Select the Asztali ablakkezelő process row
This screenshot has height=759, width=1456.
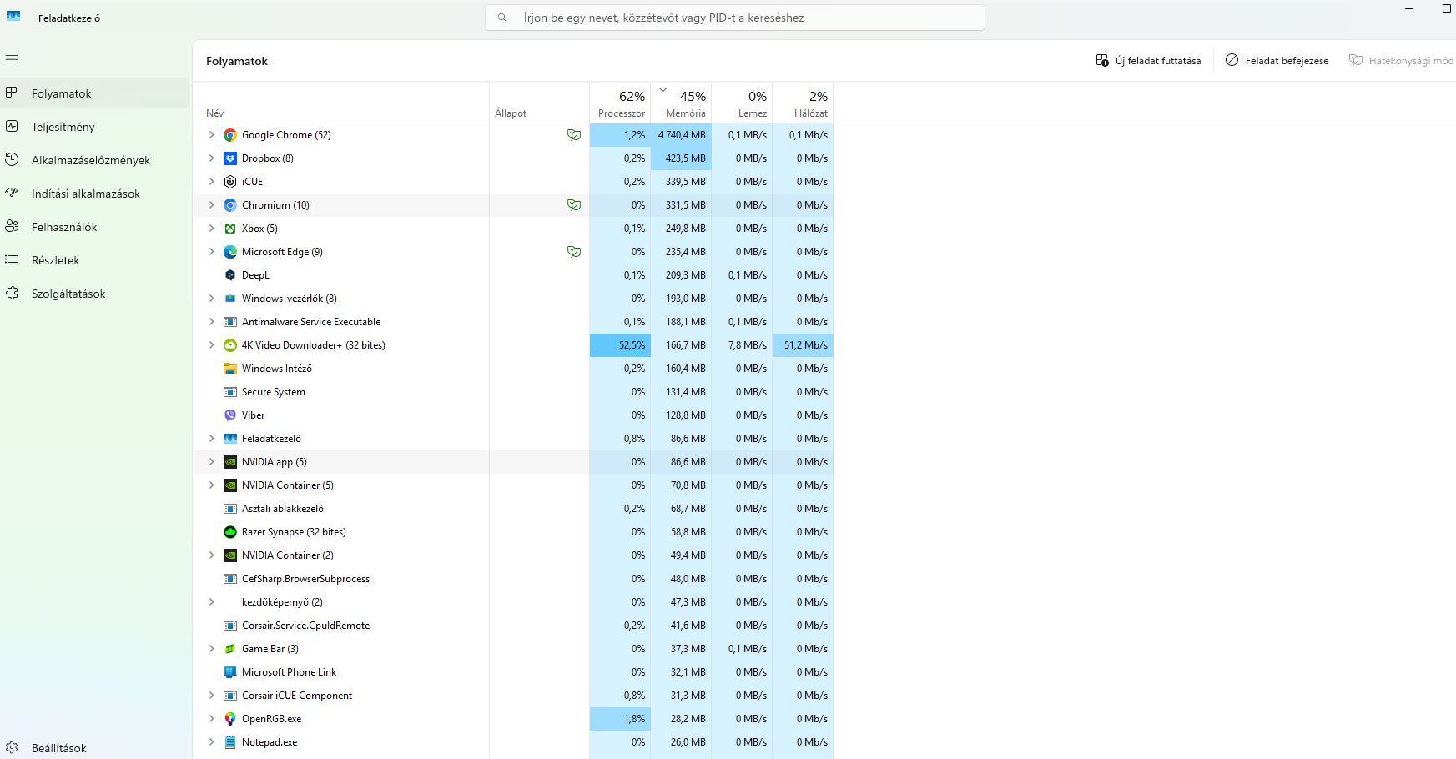513,509
